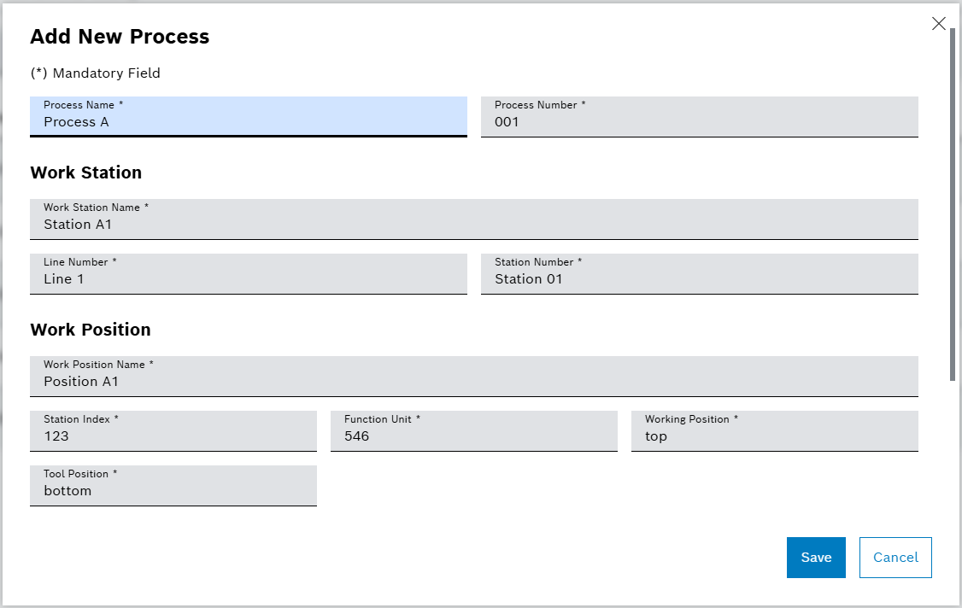The image size is (962, 608).
Task: Click the Function Unit field showing 546
Action: 473,431
